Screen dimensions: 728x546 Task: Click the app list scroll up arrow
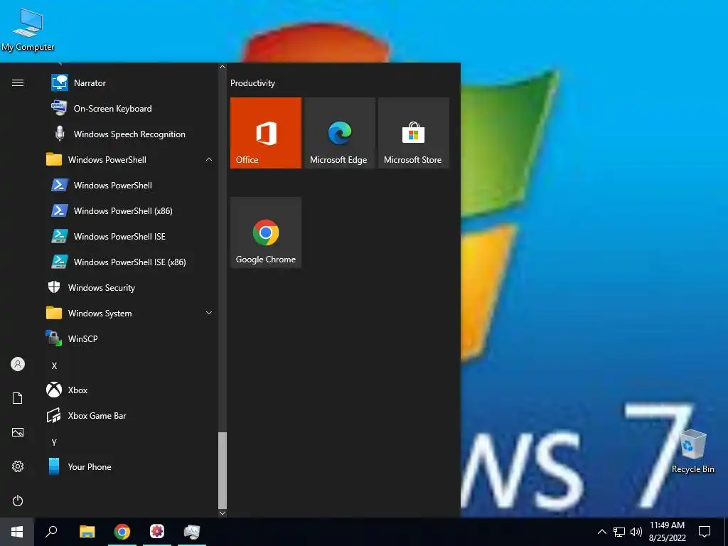point(223,67)
